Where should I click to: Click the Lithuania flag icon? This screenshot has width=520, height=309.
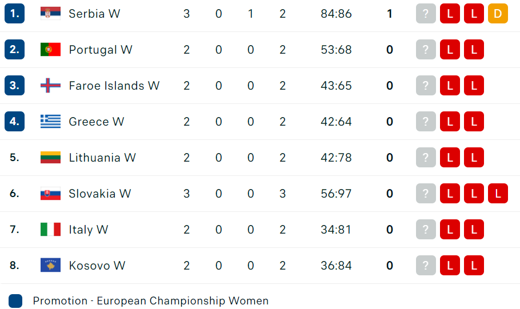click(x=50, y=158)
